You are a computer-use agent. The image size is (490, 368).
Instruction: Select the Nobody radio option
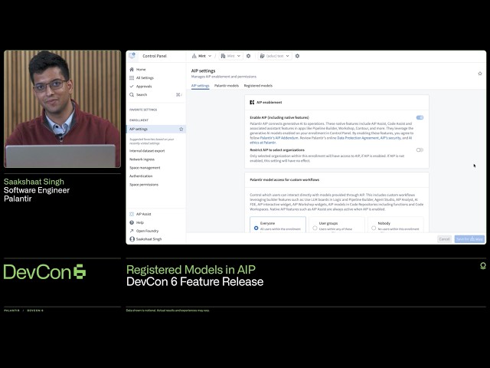[x=374, y=228]
